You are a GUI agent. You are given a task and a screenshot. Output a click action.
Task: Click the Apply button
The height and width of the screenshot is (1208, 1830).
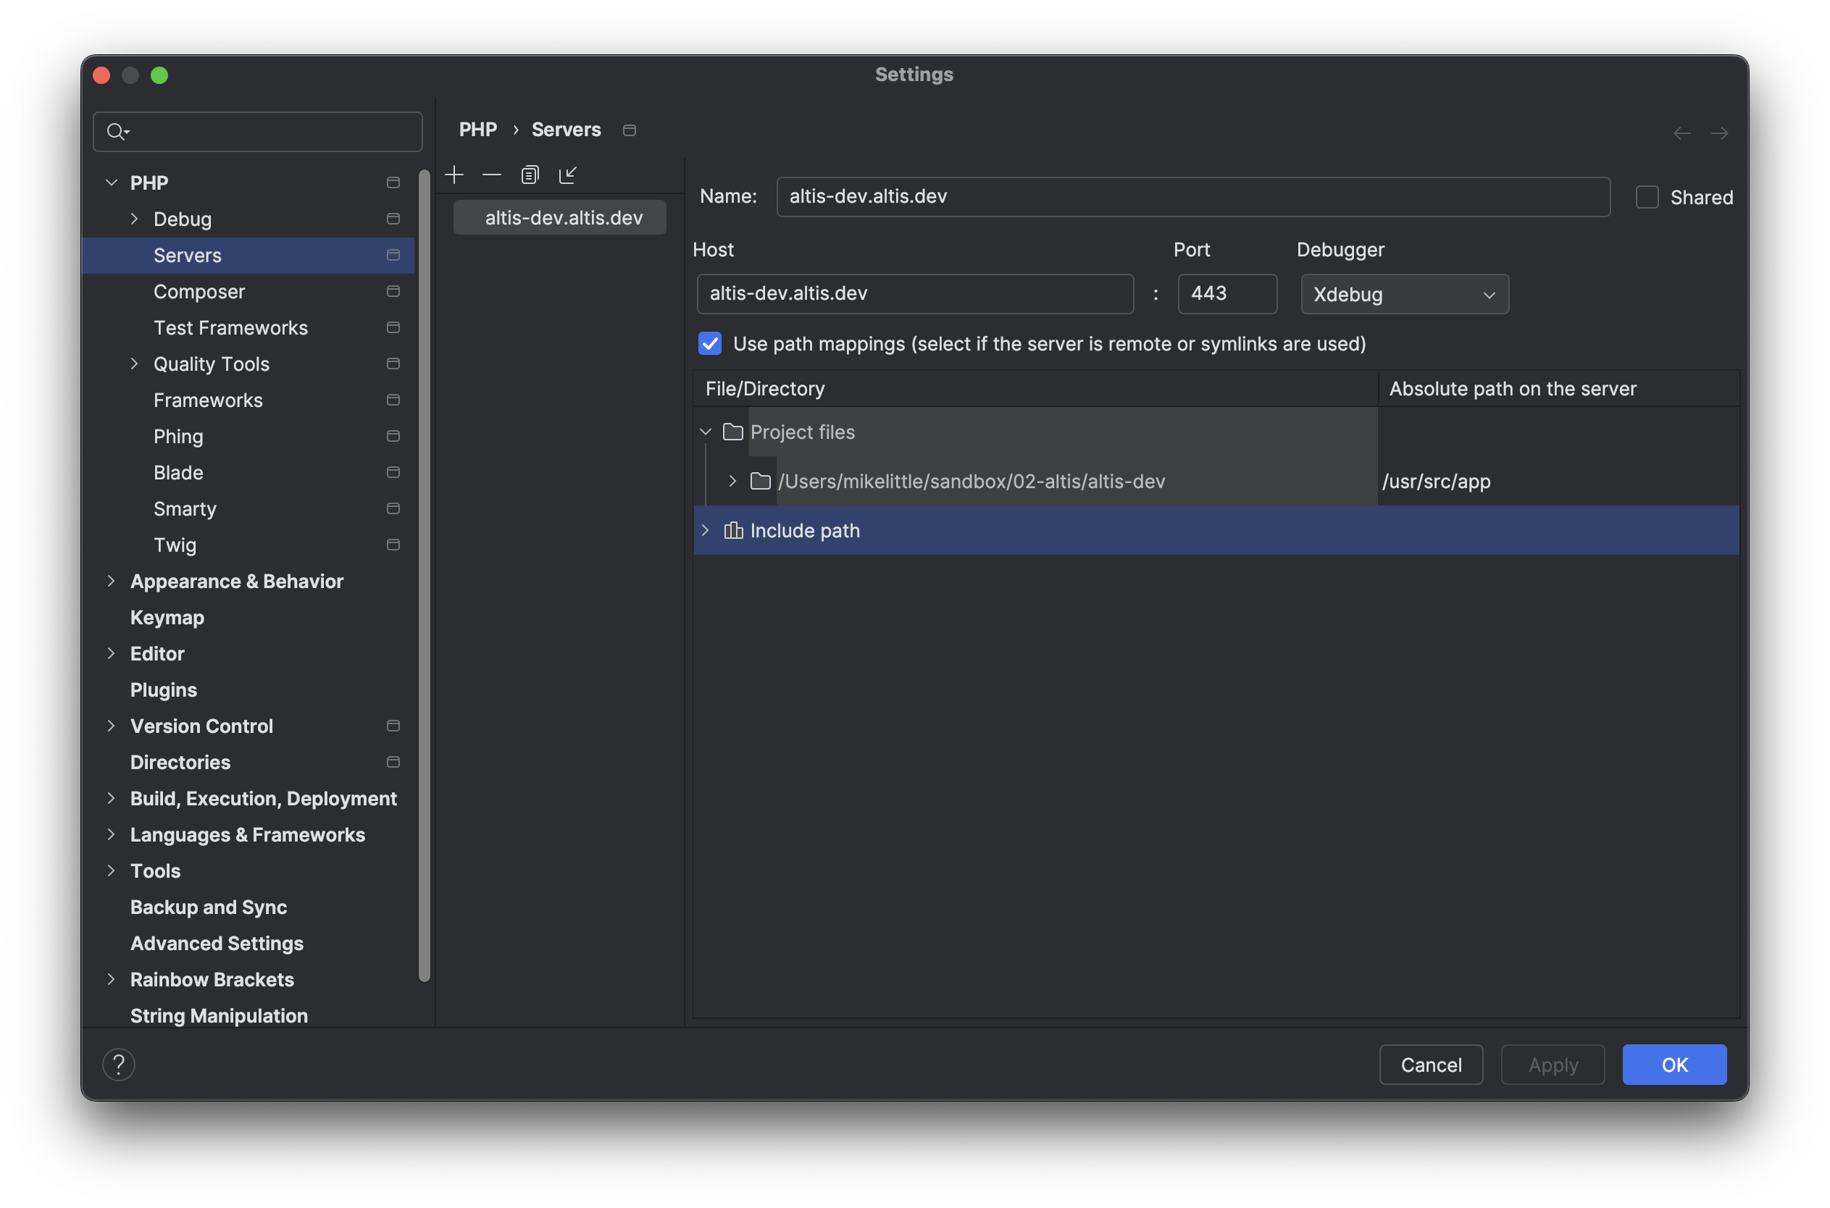1552,1065
